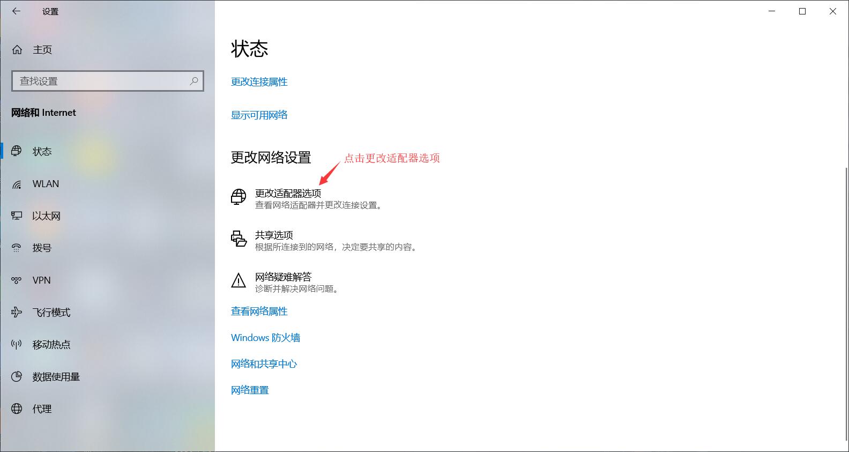849x452 pixels.
Task: Open Windows 防火墙 link
Action: click(x=265, y=337)
